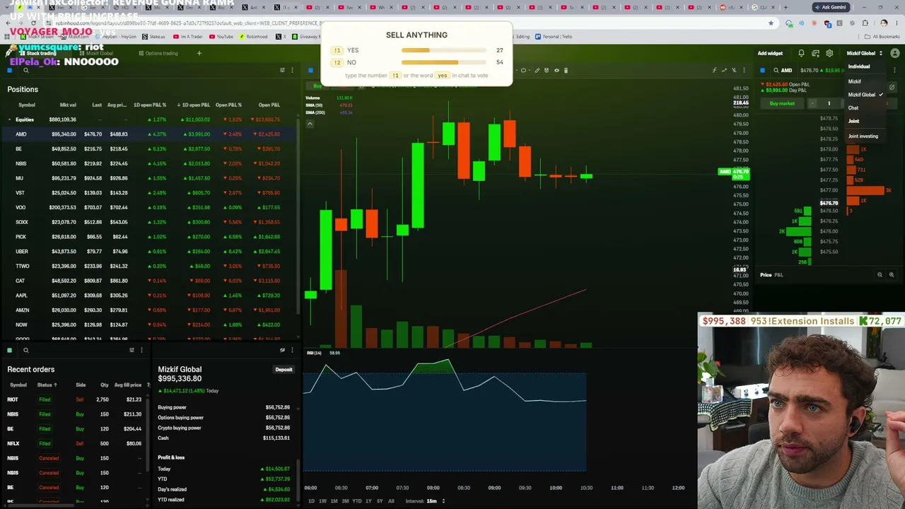This screenshot has height=509, width=905.
Task: Sort Recent orders by Status column
Action: point(47,385)
